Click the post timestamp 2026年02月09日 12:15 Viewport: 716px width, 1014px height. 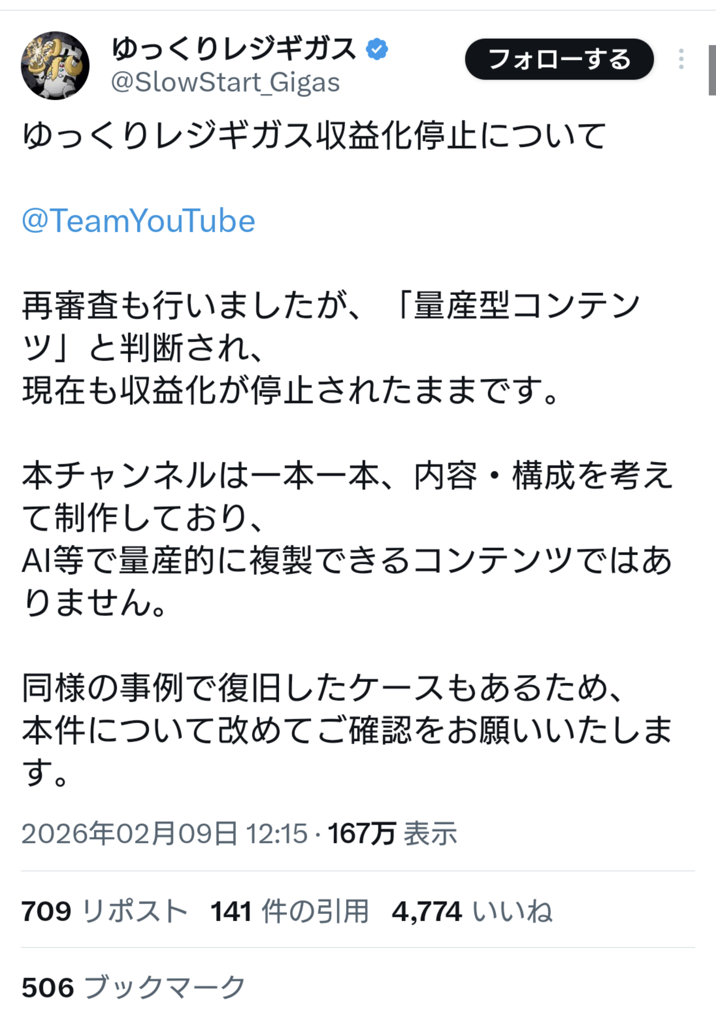164,833
